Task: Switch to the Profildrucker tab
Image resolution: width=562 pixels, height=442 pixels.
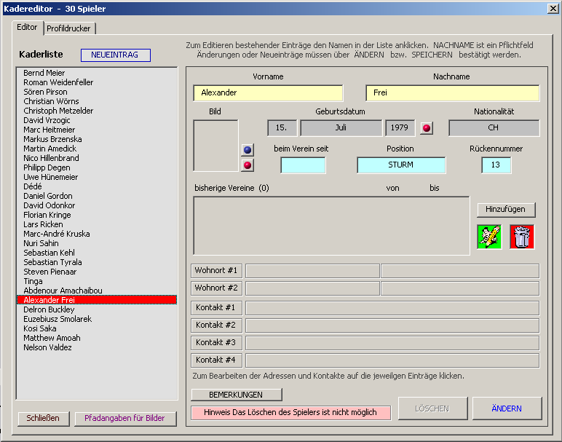Action: (69, 28)
